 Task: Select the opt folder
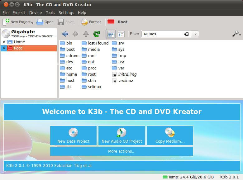(x=88, y=62)
